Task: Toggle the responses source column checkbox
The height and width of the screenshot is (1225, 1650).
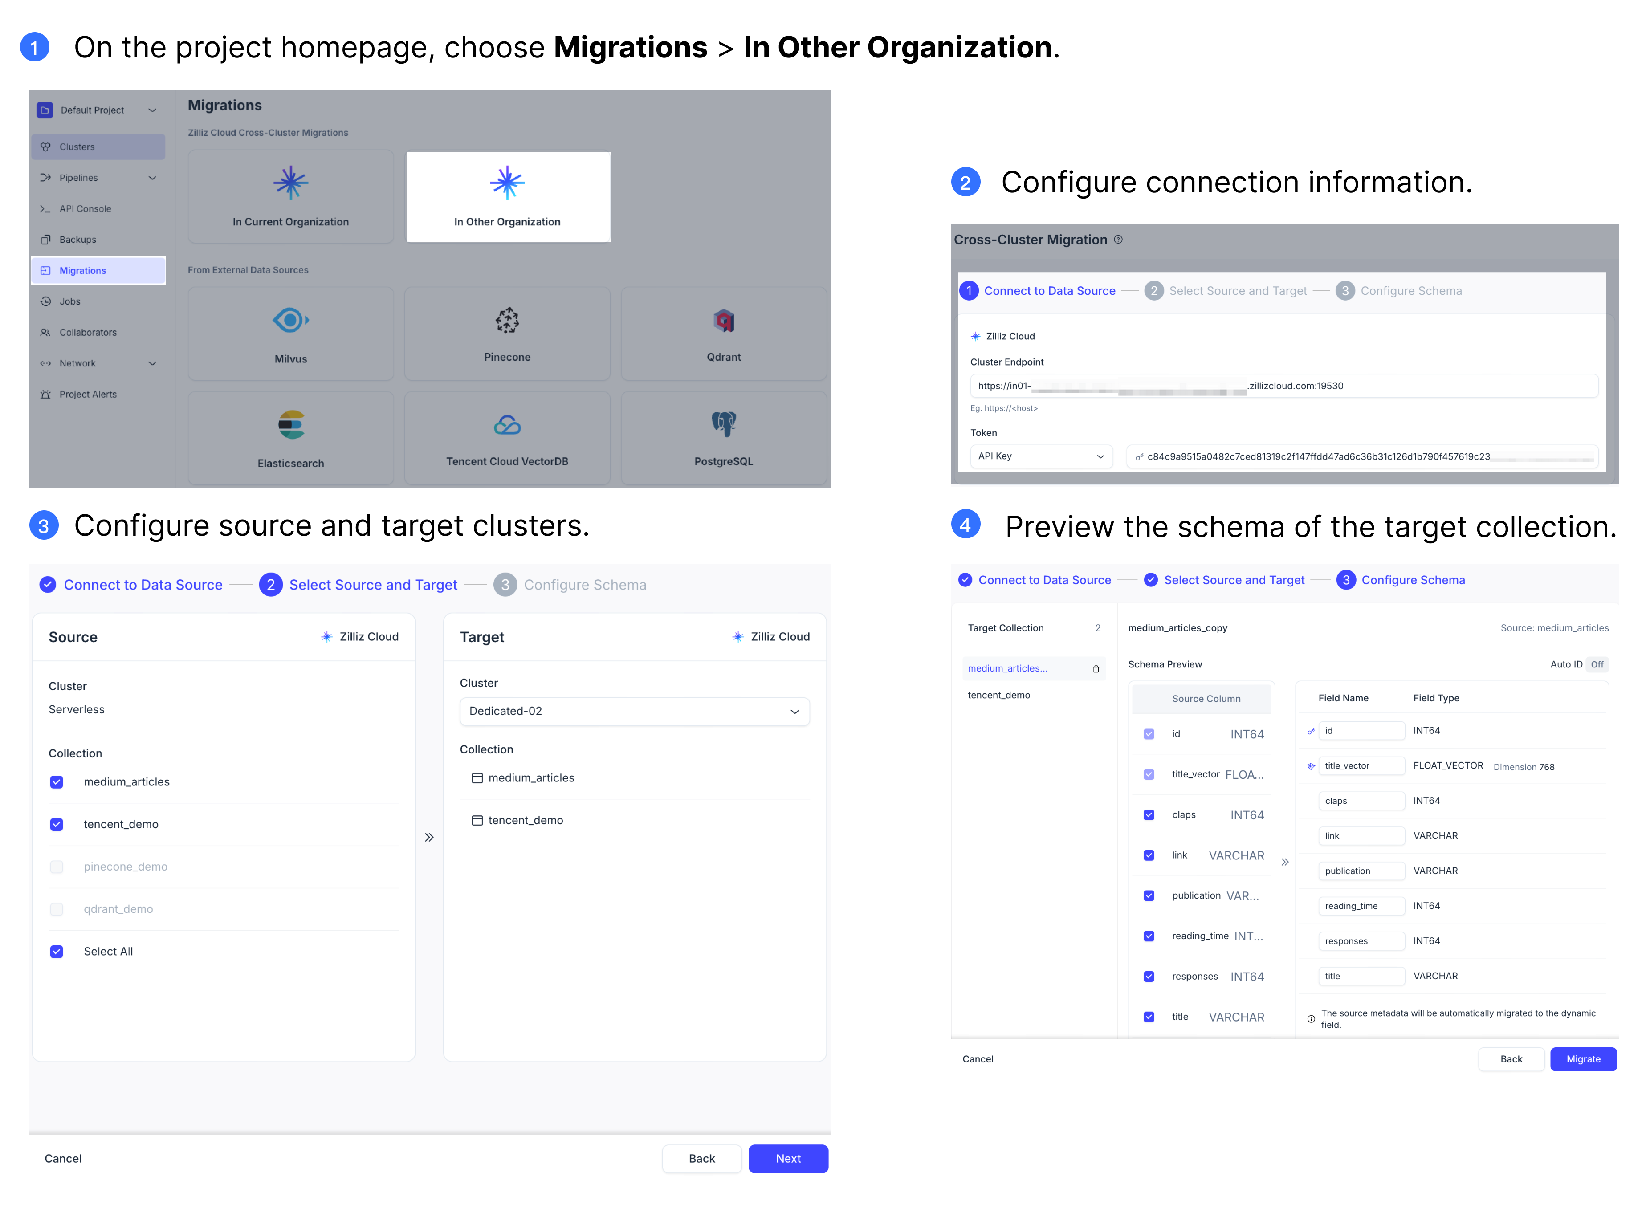Action: (x=1149, y=977)
